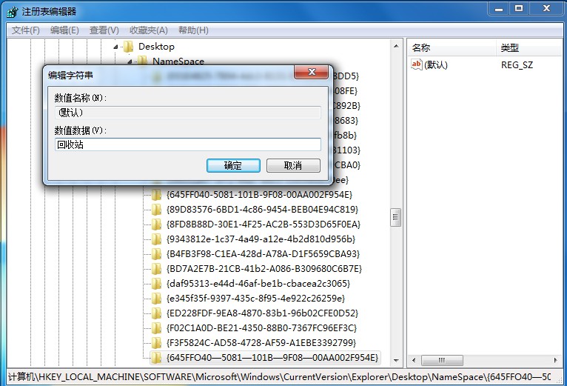Viewport: 567px width, 386px height.
Task: Select the Desktop tree label
Action: click(x=157, y=47)
